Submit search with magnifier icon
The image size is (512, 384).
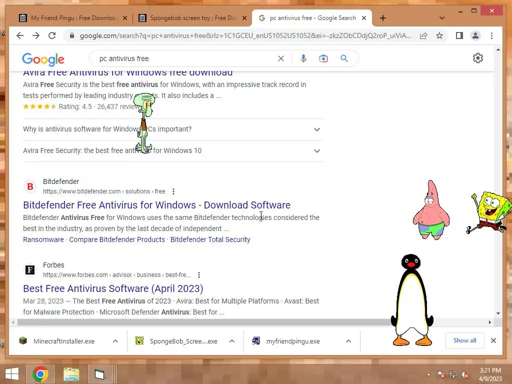pos(344,58)
